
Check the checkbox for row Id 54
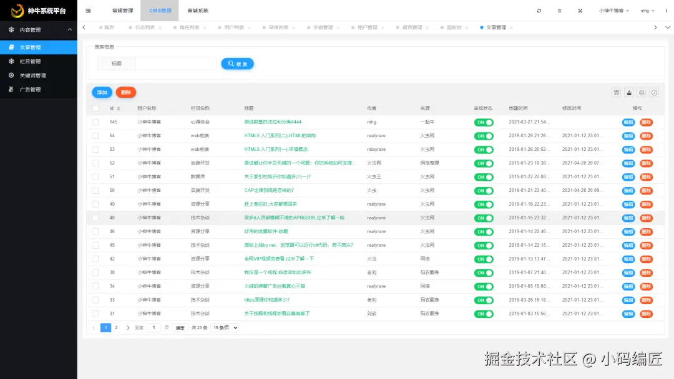coord(95,136)
